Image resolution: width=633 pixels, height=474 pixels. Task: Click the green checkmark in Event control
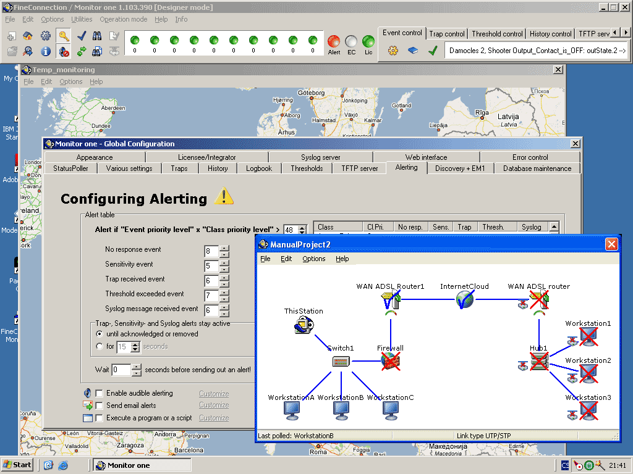click(433, 51)
